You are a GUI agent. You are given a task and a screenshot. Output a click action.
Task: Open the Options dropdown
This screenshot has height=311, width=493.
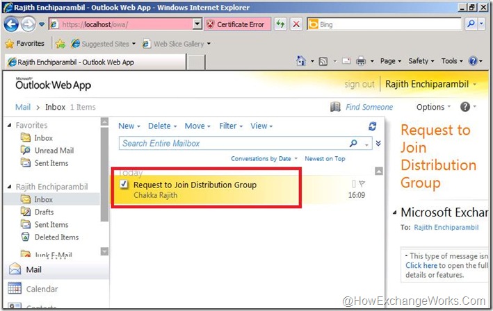[x=433, y=107]
